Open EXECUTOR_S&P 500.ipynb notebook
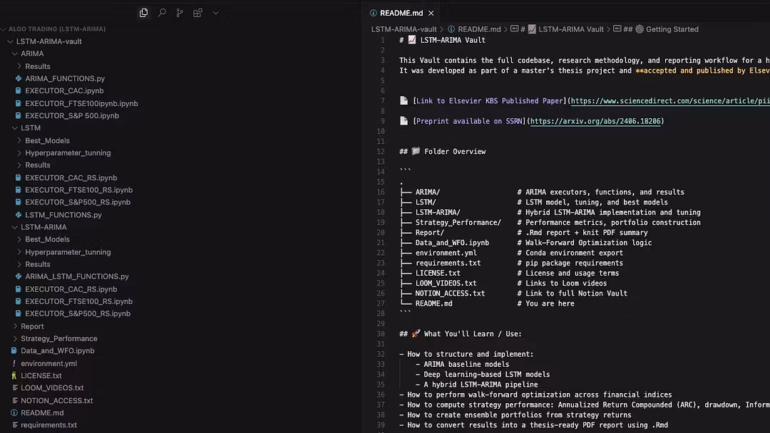770x433 pixels. click(72, 116)
